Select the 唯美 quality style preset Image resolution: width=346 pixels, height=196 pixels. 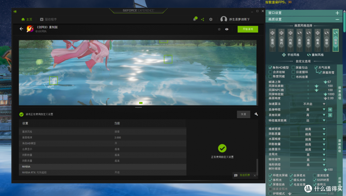tap(317, 40)
